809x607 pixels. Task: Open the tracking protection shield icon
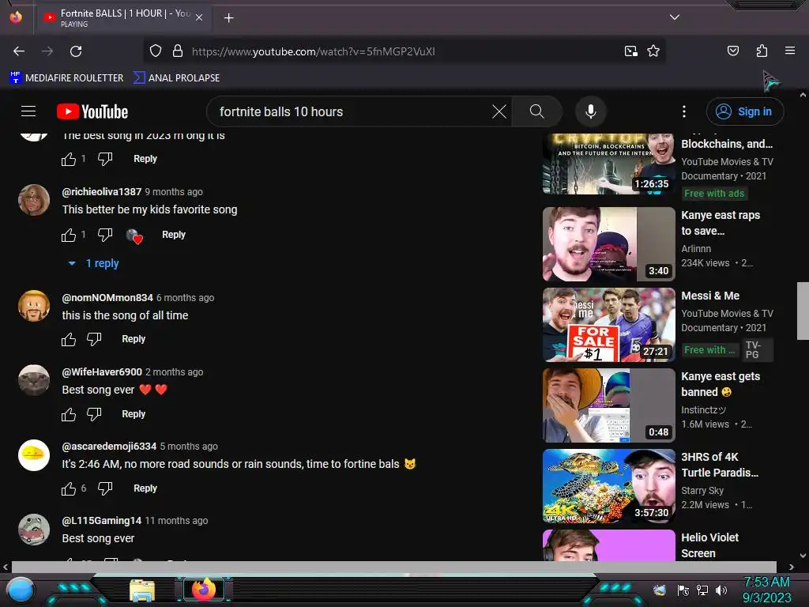click(156, 51)
